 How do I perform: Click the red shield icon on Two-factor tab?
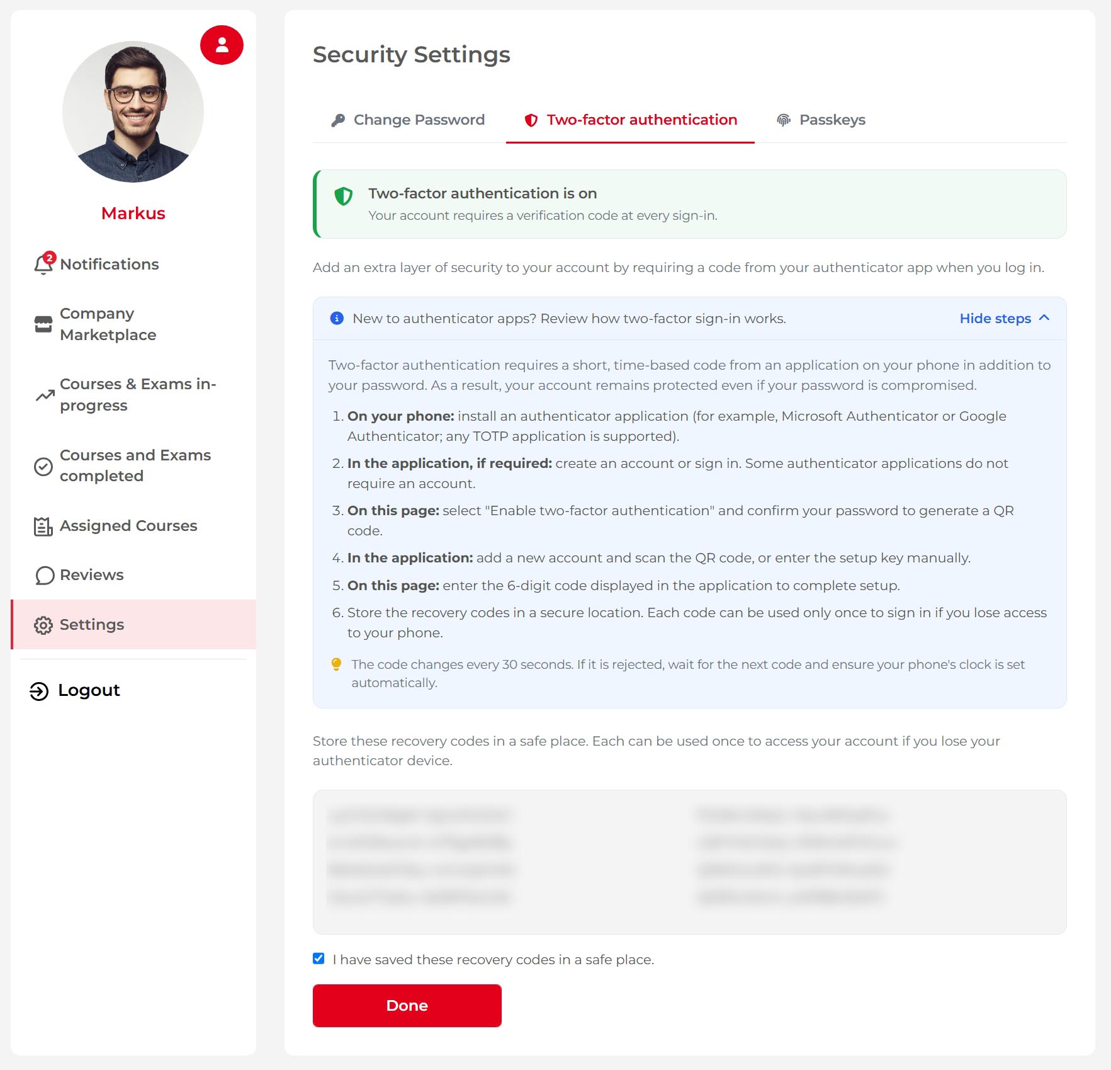(531, 120)
